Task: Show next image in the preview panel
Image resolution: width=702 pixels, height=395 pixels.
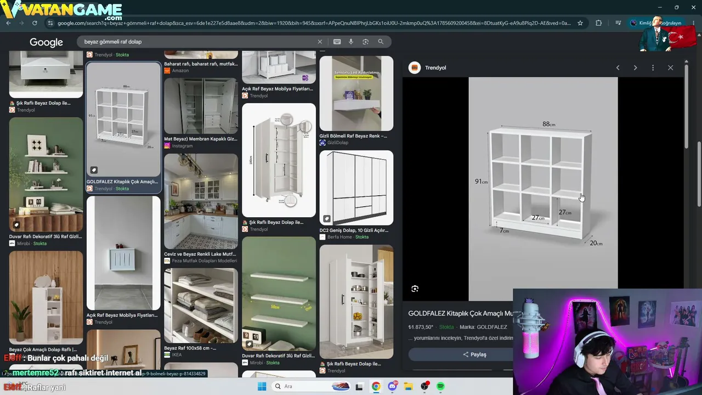Action: coord(635,67)
